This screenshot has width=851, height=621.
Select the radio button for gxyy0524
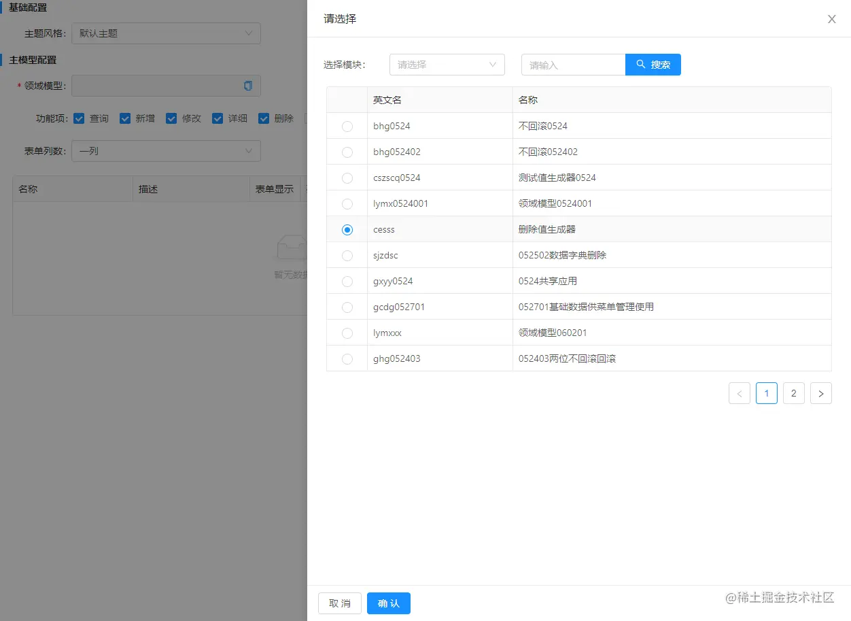click(347, 281)
